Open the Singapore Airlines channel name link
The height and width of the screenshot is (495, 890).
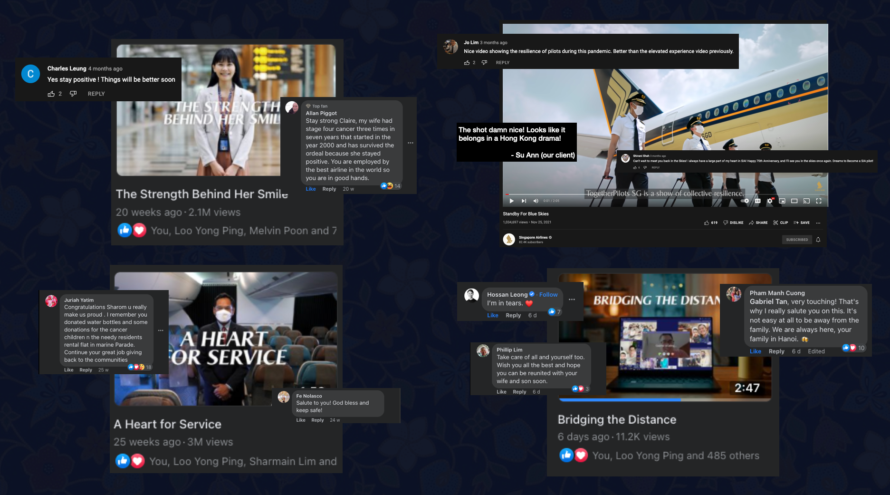pyautogui.click(x=533, y=237)
